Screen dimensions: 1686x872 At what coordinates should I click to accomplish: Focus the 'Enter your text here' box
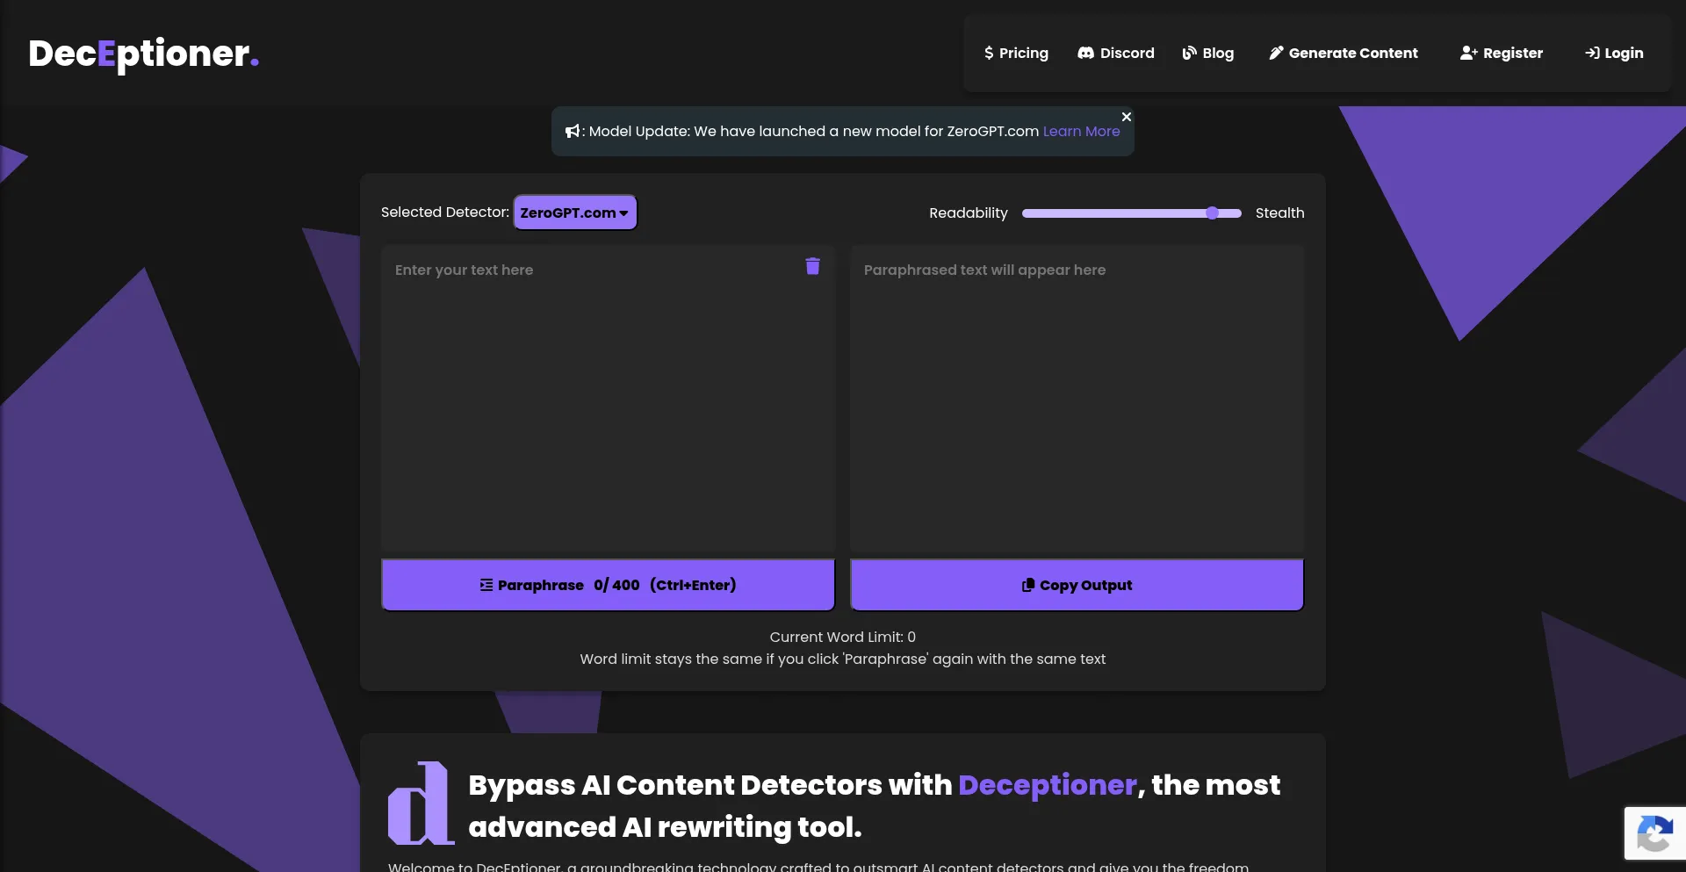[x=608, y=400]
